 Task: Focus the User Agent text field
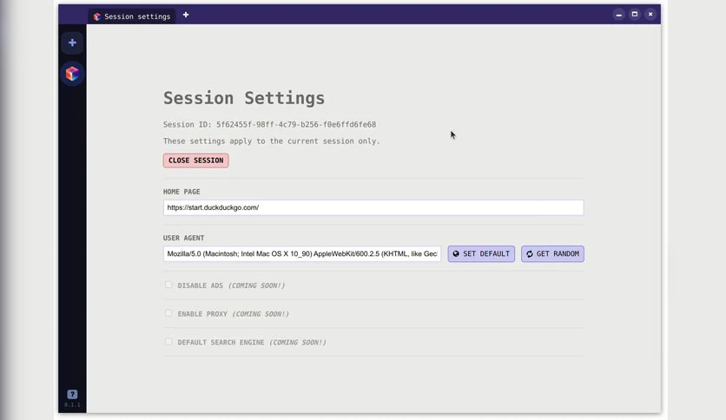click(302, 254)
